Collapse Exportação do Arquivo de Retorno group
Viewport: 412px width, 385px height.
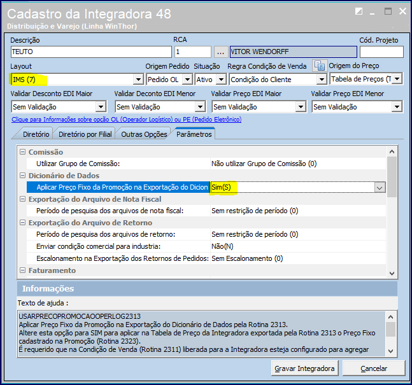23,223
